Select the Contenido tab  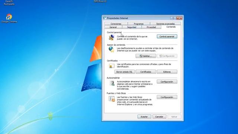coord(171,27)
